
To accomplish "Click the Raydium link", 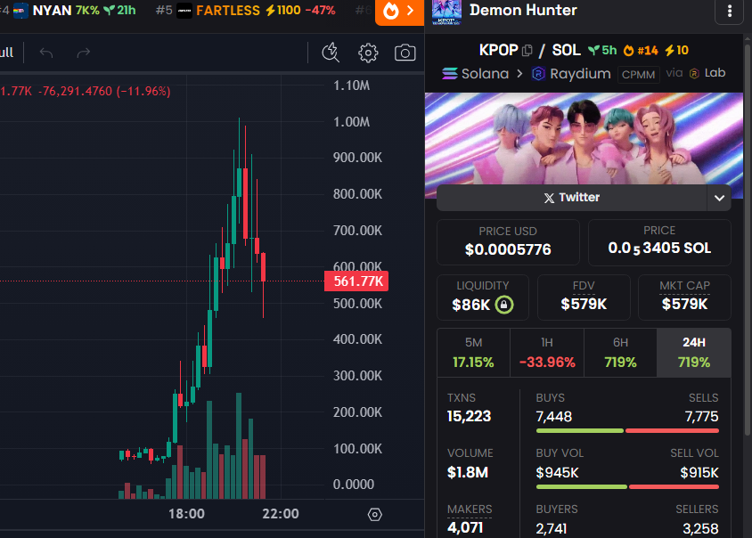I will [x=571, y=73].
